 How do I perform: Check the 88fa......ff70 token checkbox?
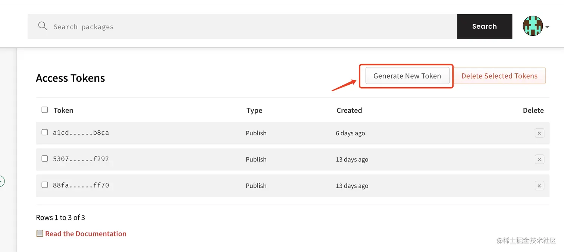coord(45,185)
